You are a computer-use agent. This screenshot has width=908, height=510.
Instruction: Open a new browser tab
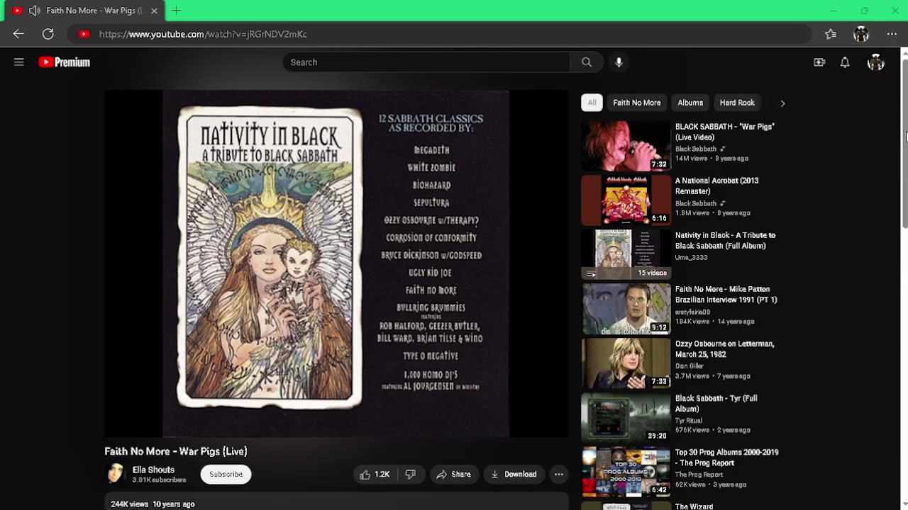pyautogui.click(x=176, y=11)
